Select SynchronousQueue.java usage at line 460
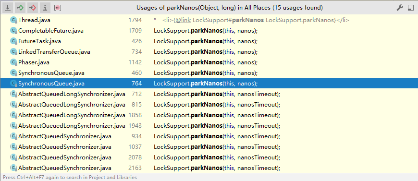 tap(209, 73)
